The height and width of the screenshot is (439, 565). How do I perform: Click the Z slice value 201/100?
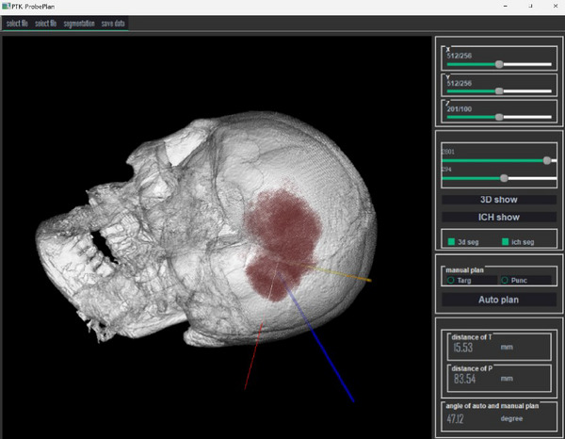460,109
